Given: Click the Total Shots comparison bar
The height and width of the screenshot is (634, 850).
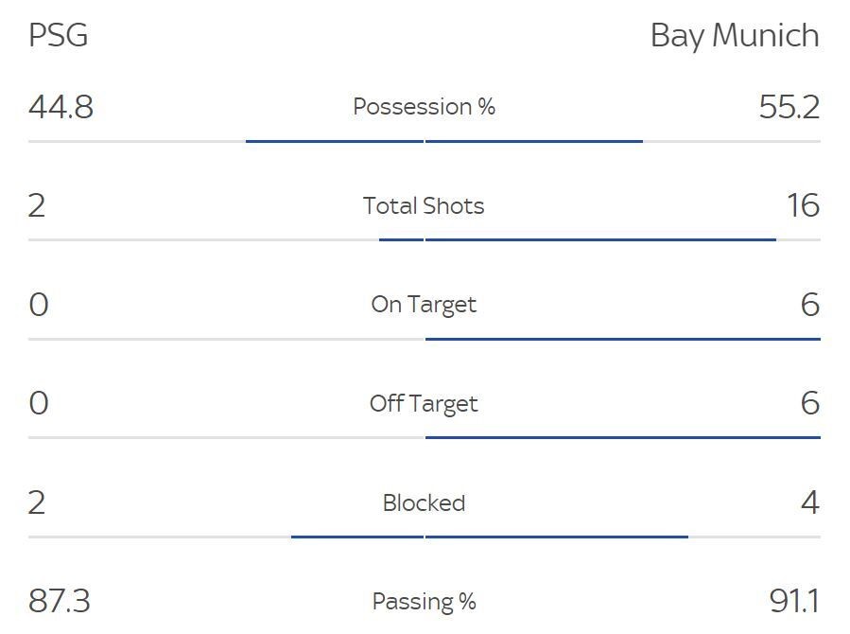Looking at the screenshot, I should tap(577, 239).
